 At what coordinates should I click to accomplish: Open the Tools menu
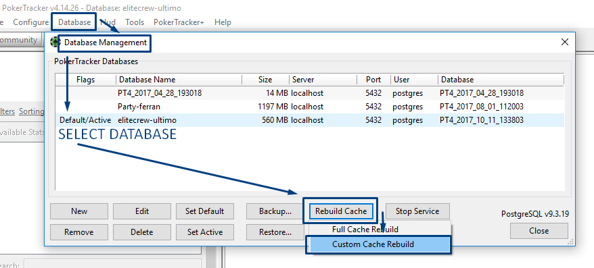(x=135, y=22)
